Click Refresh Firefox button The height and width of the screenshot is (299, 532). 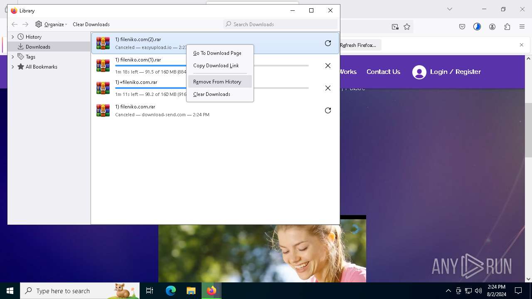pos(358,45)
